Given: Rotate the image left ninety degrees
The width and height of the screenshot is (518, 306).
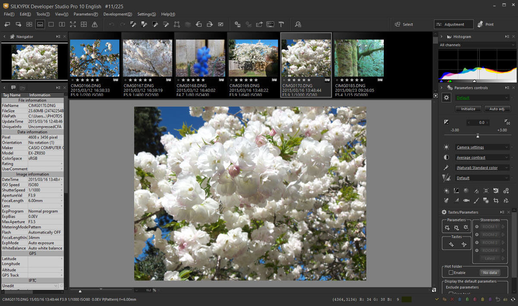Looking at the screenshot, I should [x=199, y=24].
